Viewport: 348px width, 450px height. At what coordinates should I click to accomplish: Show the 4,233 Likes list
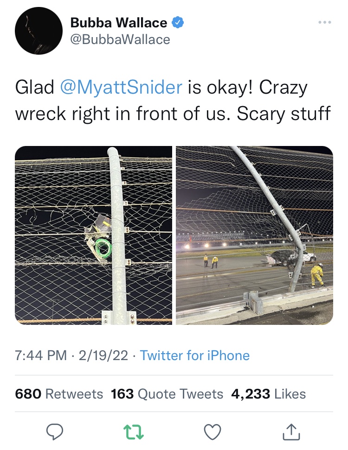click(269, 394)
